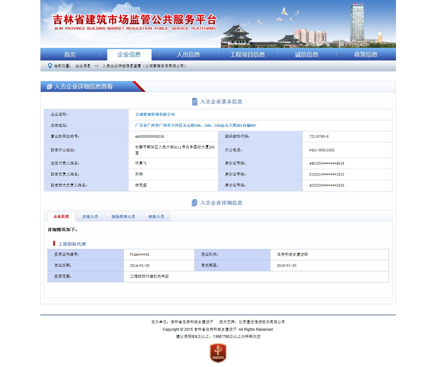Click qualification scope 工程招标代理机构甲级
The image size is (437, 367).
(149, 276)
